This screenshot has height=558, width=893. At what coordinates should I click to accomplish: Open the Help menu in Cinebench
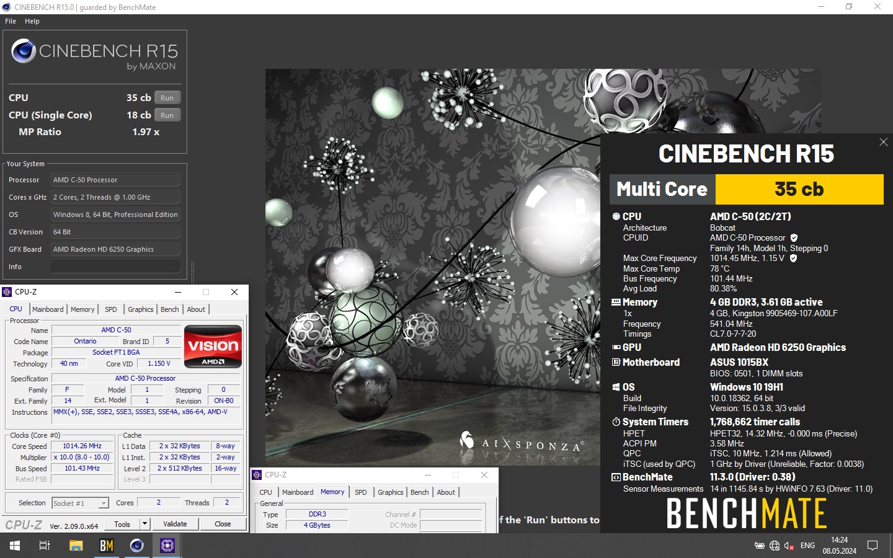(32, 21)
